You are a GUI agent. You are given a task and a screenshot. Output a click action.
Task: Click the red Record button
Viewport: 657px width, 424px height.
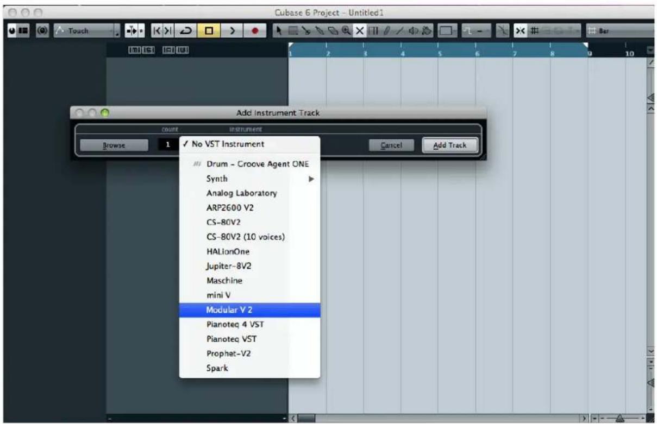(x=254, y=30)
